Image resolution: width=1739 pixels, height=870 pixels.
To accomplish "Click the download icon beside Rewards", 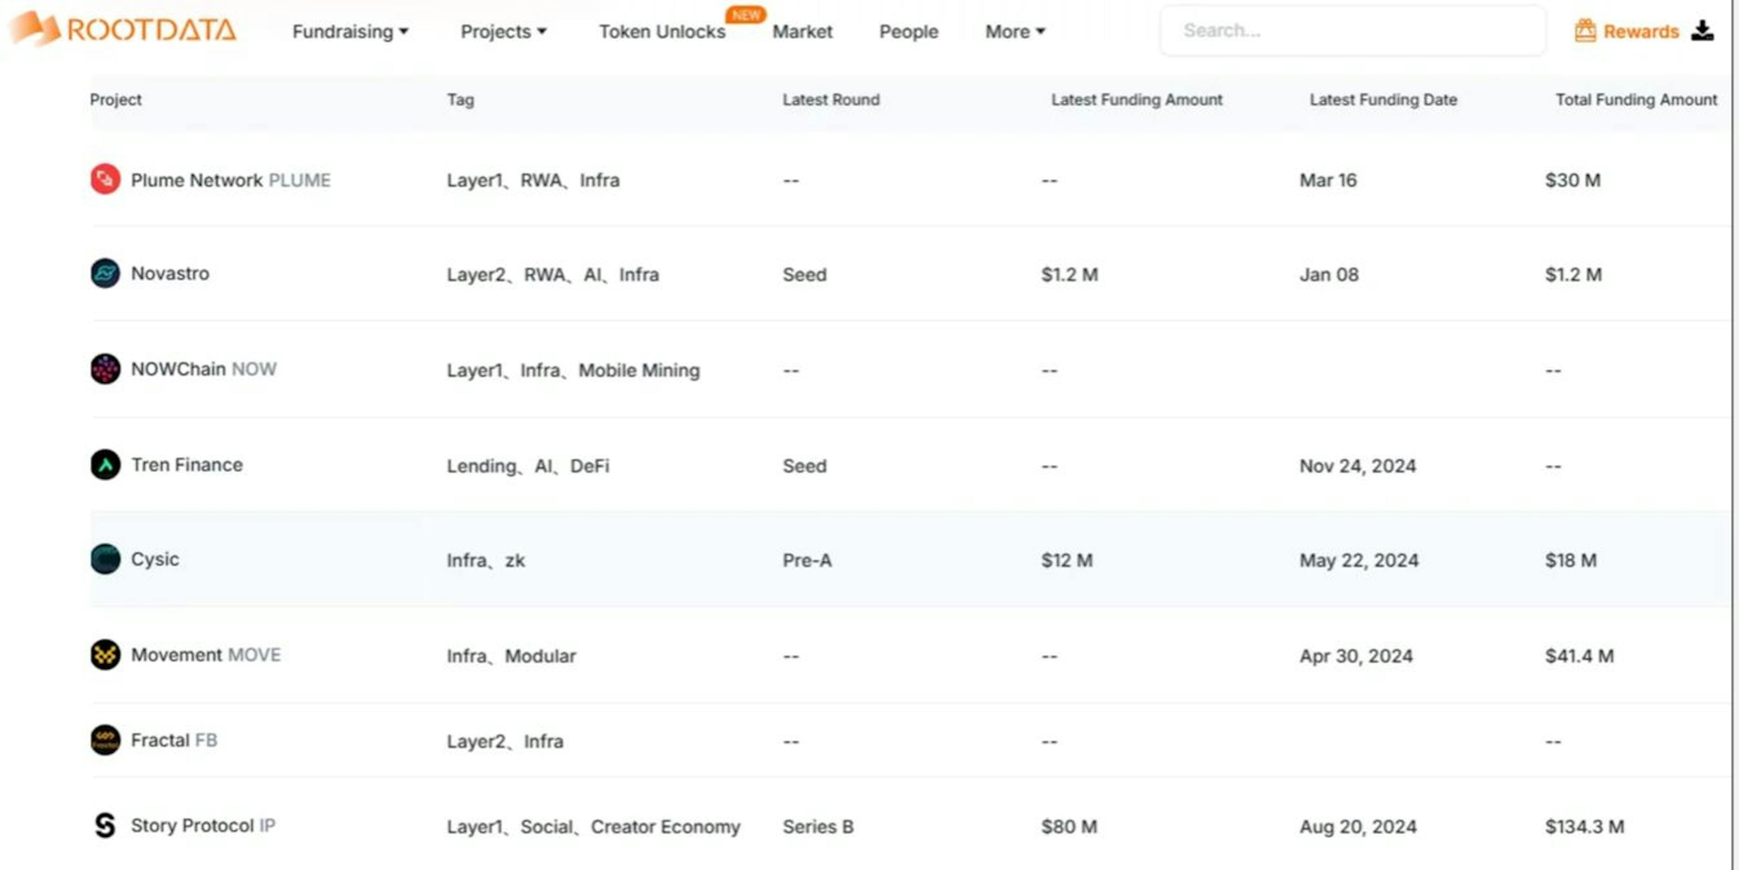I will click(1702, 30).
